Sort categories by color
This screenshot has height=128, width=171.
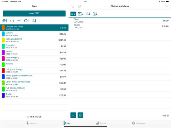(5, 21)
